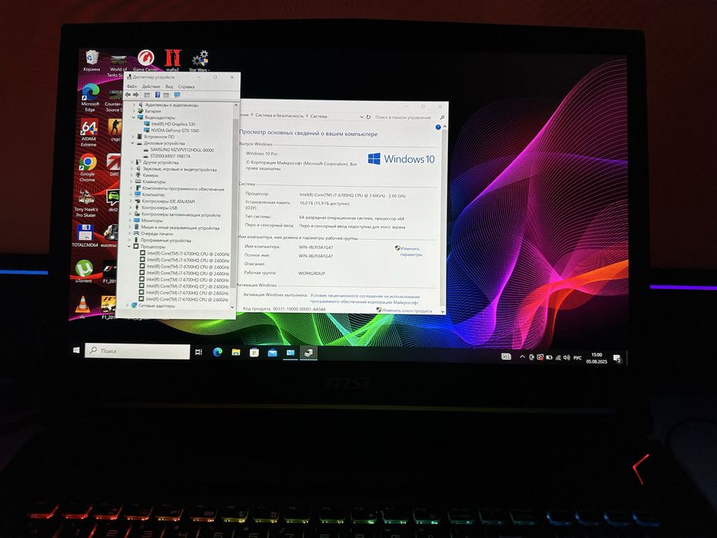Open the Star Wars desktop shortcut
Image resolution: width=717 pixels, height=538 pixels.
click(200, 61)
